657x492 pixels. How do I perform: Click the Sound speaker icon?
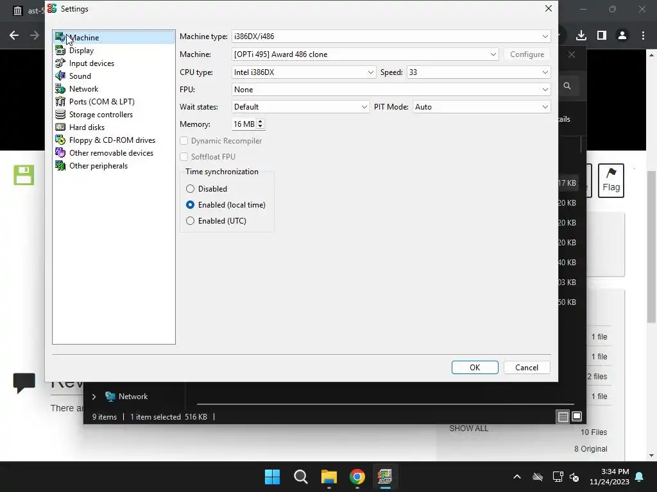point(60,76)
